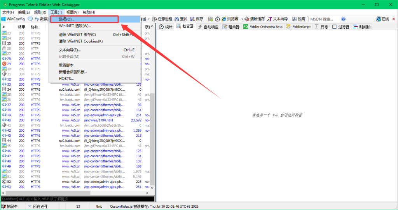Image resolution: width=398 pixels, height=210 pixels.
Task: Open the View (视图) menu
Action: click(72, 12)
